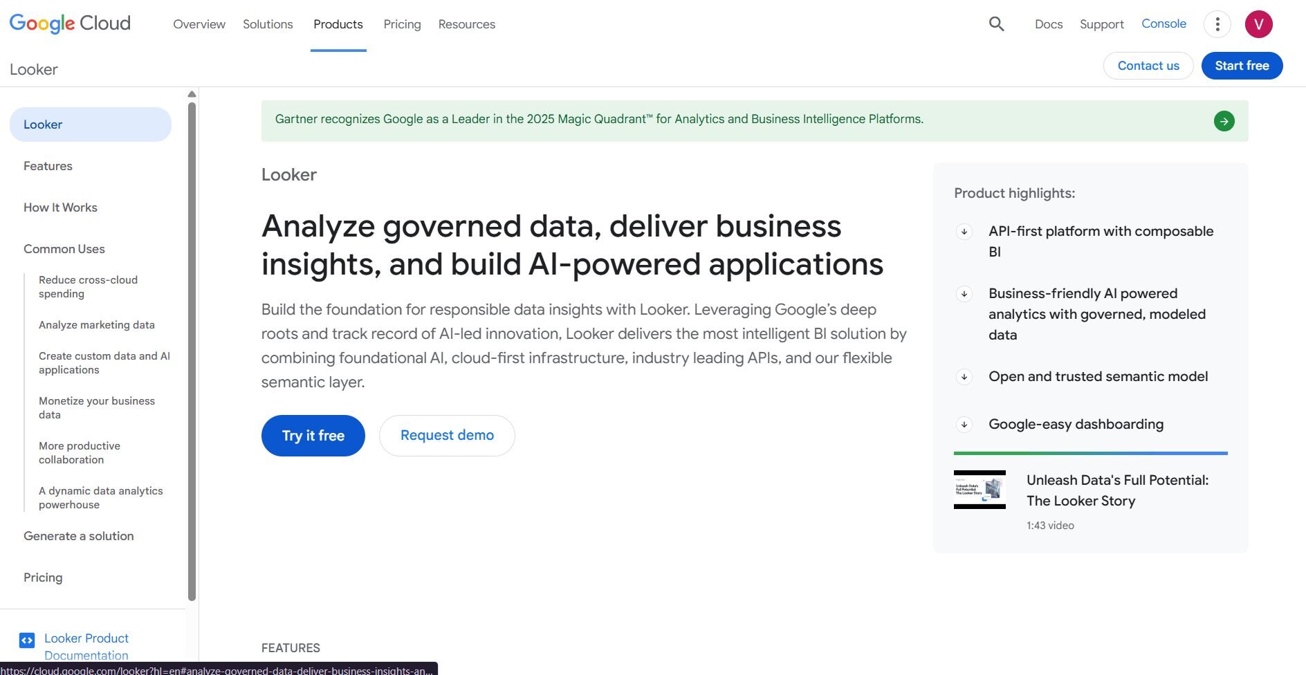This screenshot has height=675, width=1306.
Task: Select Resources in top navigation
Action: (x=466, y=24)
